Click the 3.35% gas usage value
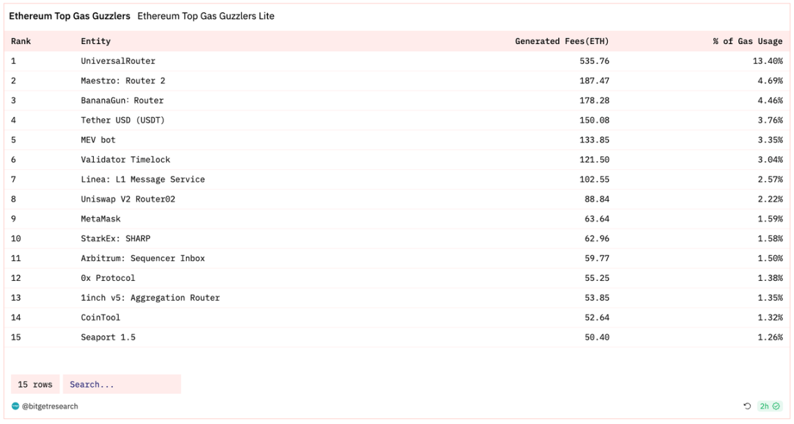Viewport: 794px width, 424px height. click(x=770, y=140)
